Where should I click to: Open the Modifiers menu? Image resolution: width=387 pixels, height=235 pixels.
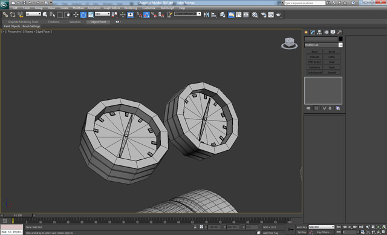click(79, 8)
